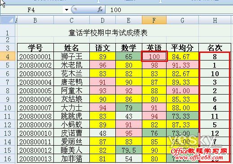233x164 pixels.
Task: Click the average cell 88.00
Action: [182, 107]
